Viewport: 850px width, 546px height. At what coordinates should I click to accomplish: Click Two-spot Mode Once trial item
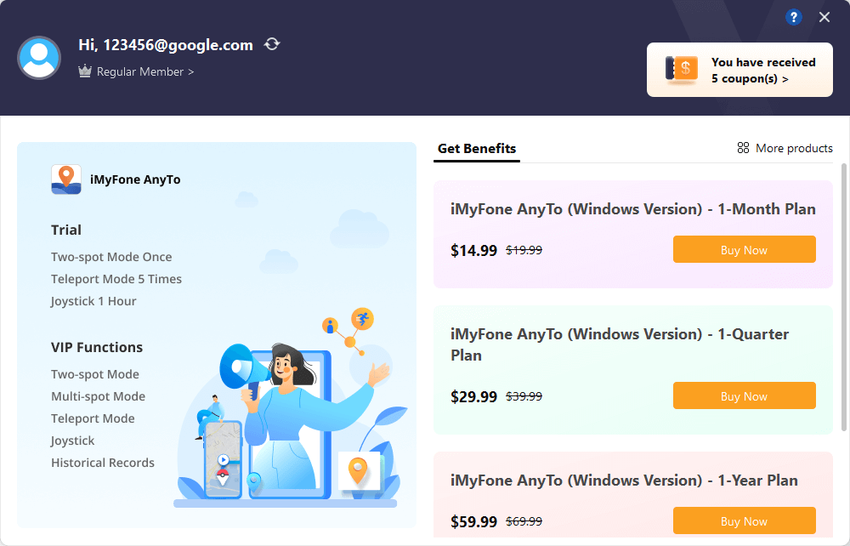[x=111, y=257]
